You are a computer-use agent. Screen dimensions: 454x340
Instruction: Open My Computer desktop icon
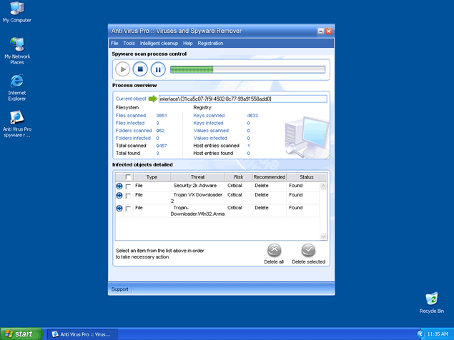click(x=16, y=9)
